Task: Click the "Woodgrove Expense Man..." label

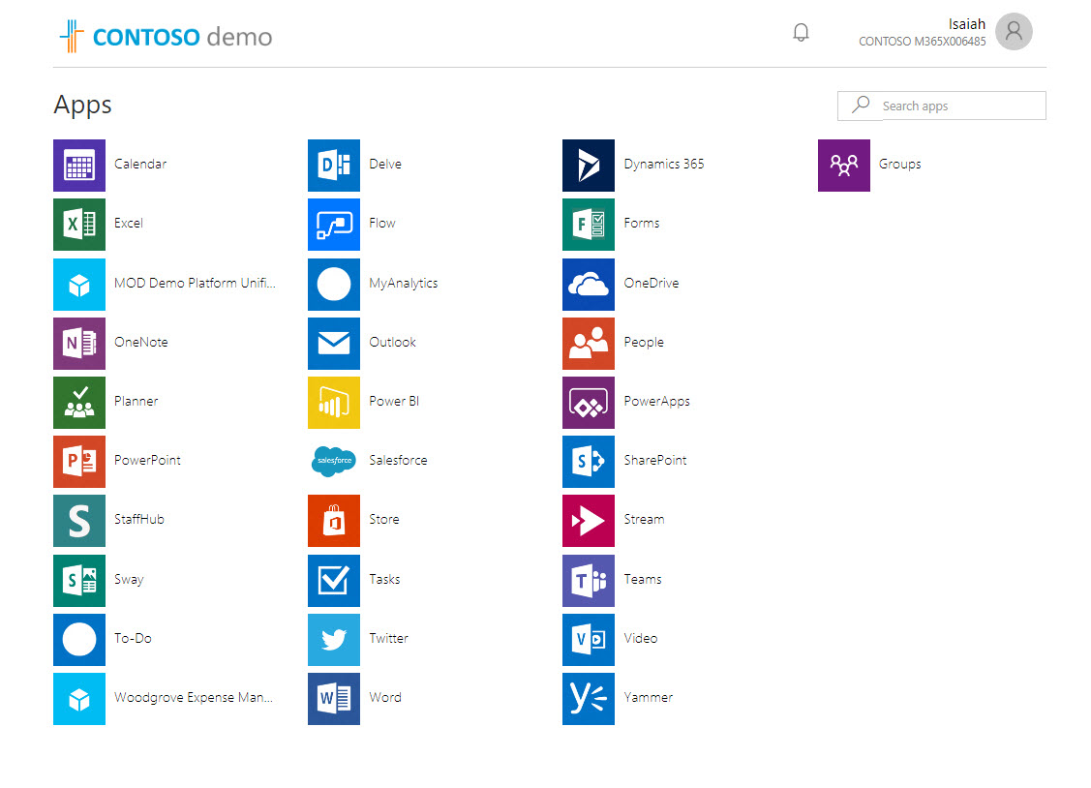Action: point(194,698)
